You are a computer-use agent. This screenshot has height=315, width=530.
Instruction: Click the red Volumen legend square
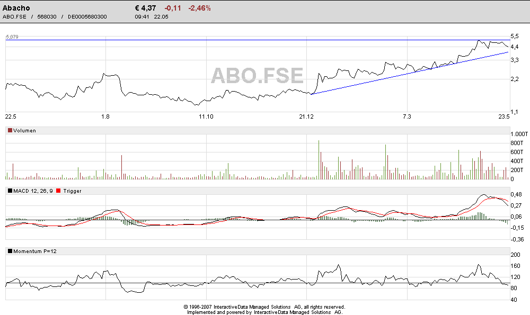[x=10, y=130]
